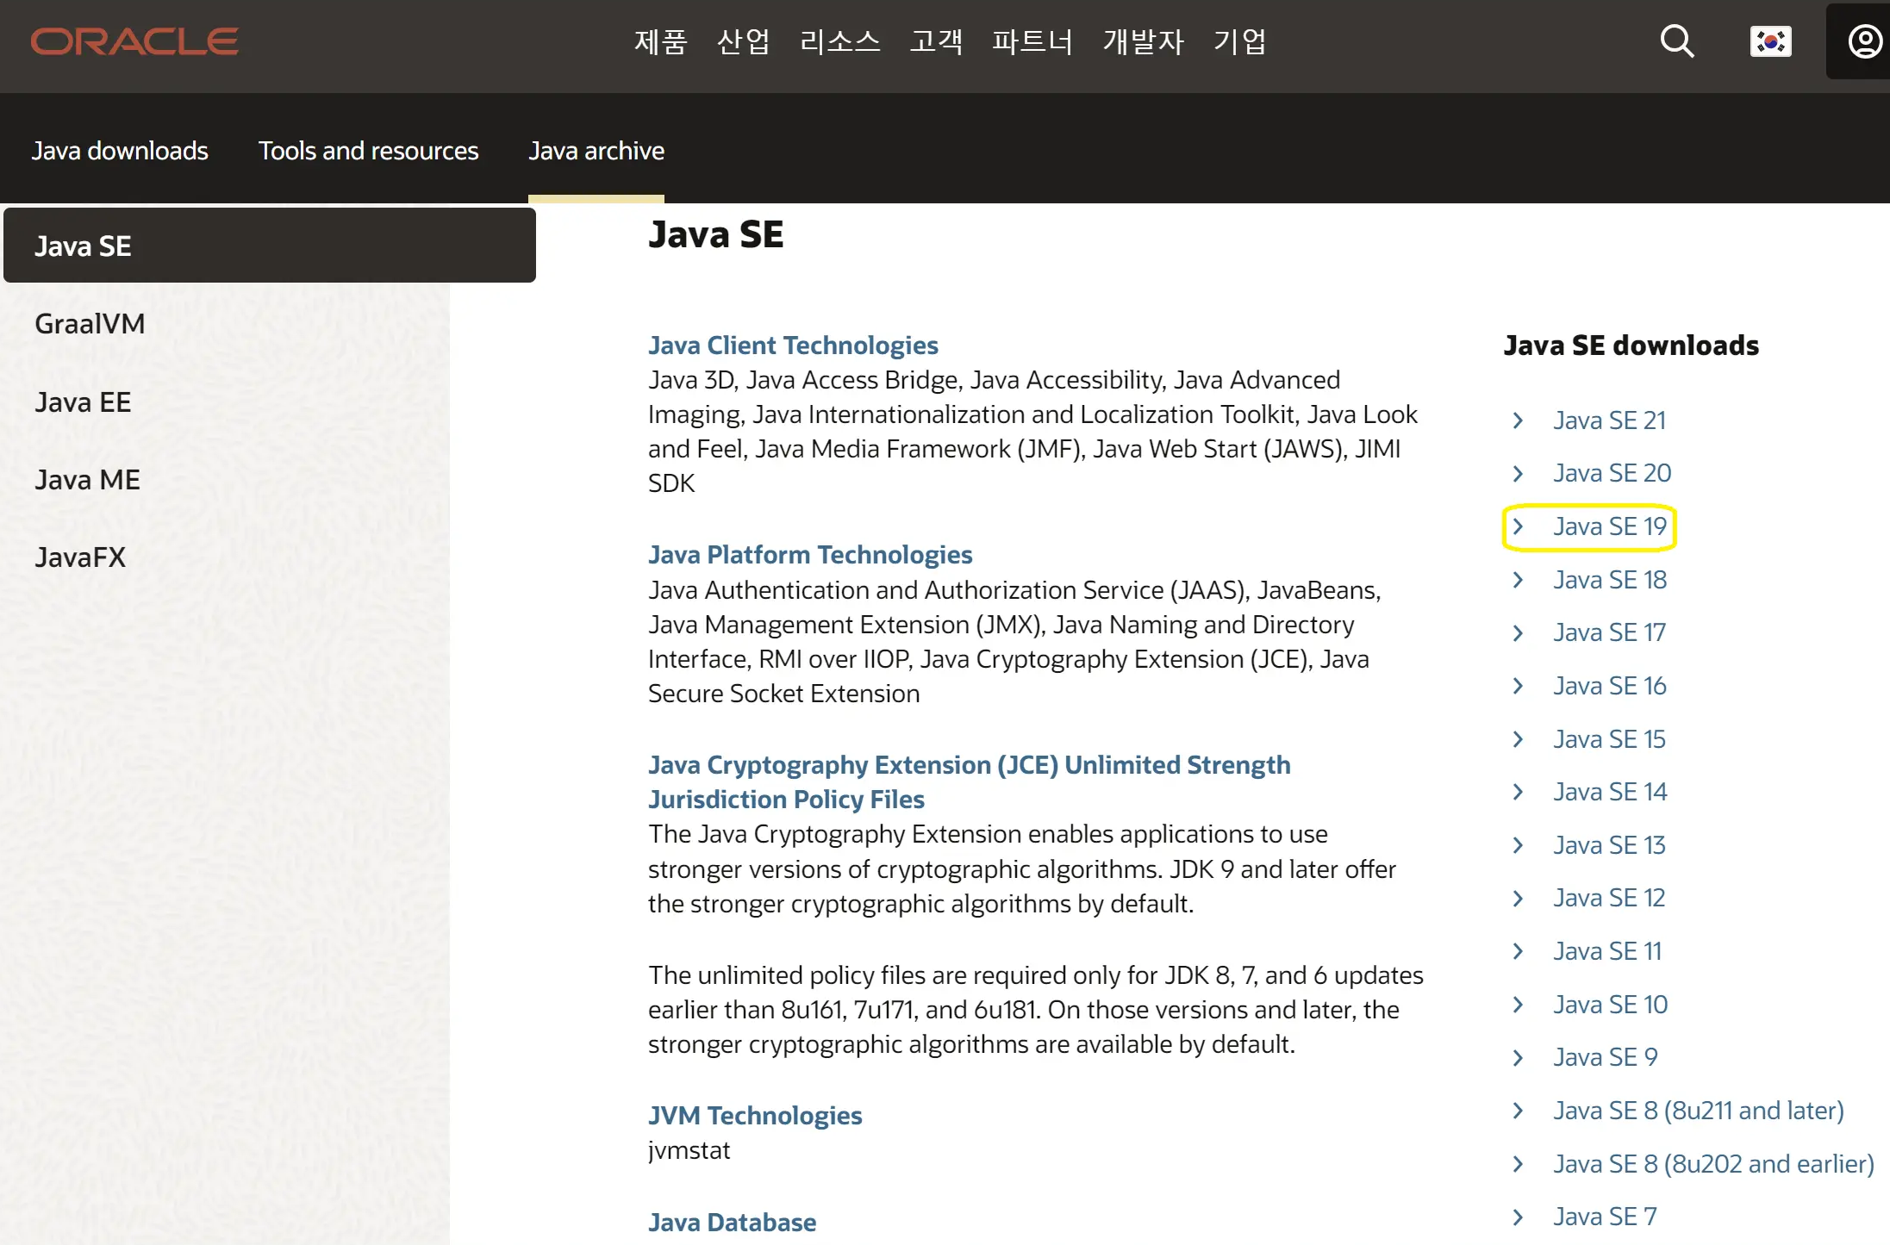Click chevron next to Java SE 7
The height and width of the screenshot is (1245, 1890).
[x=1519, y=1217]
